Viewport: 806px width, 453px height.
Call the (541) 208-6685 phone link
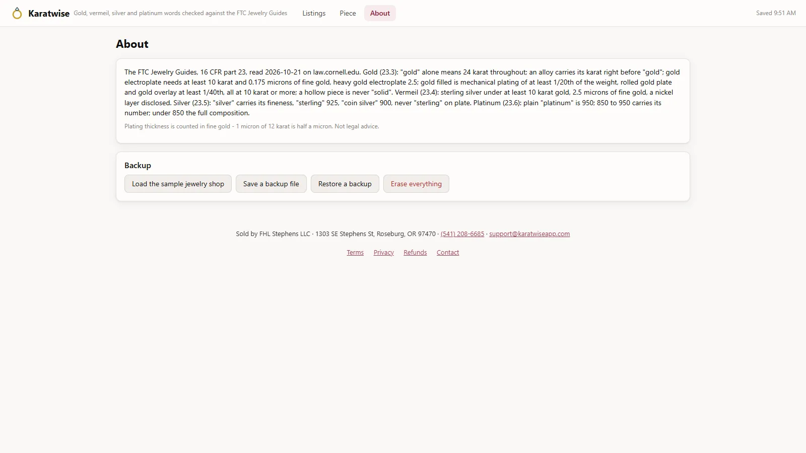point(462,234)
